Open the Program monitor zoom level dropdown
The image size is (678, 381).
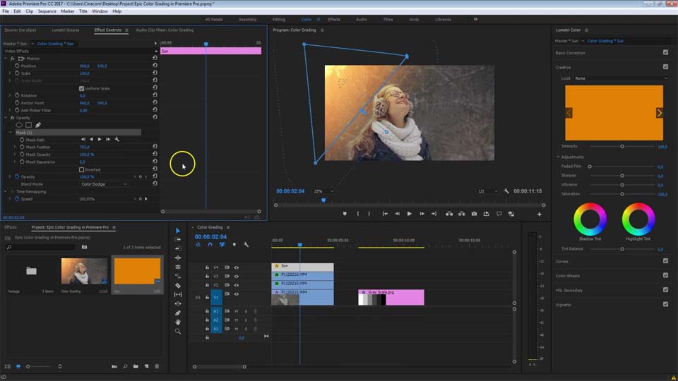pos(323,191)
